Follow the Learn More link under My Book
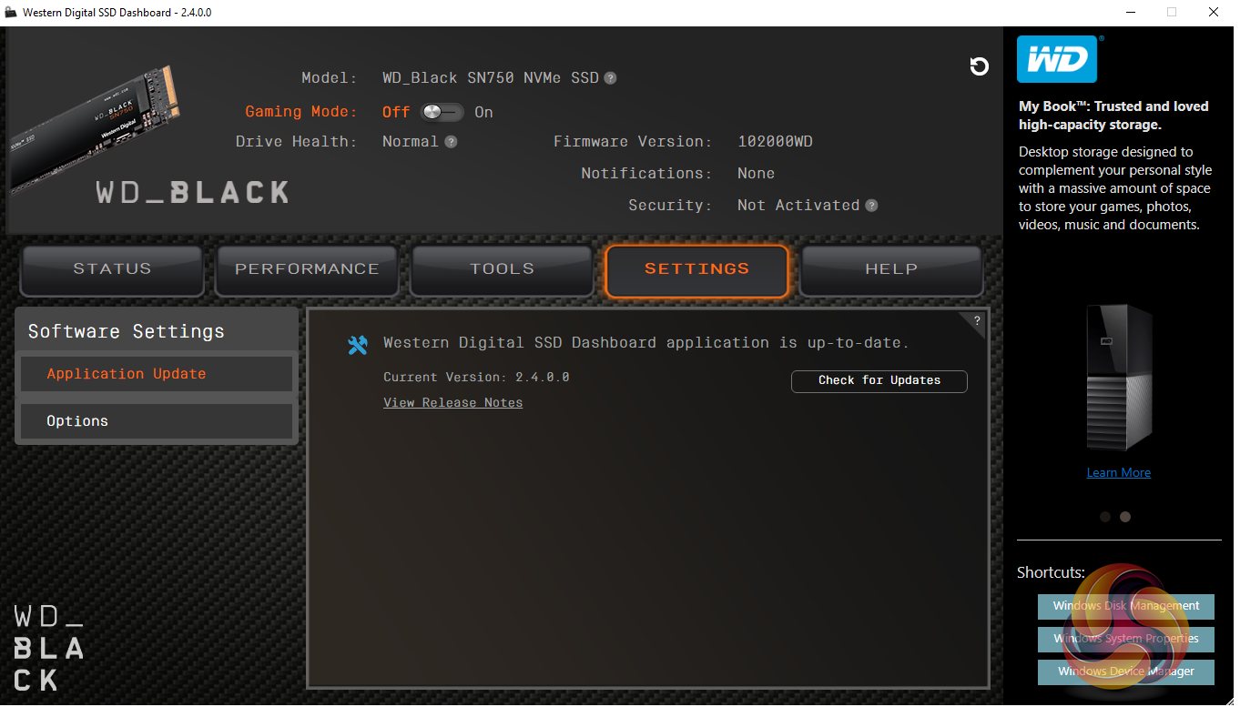The image size is (1240, 707). [x=1119, y=473]
